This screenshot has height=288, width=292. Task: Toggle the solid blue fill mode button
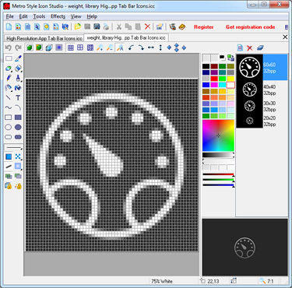pos(9,156)
